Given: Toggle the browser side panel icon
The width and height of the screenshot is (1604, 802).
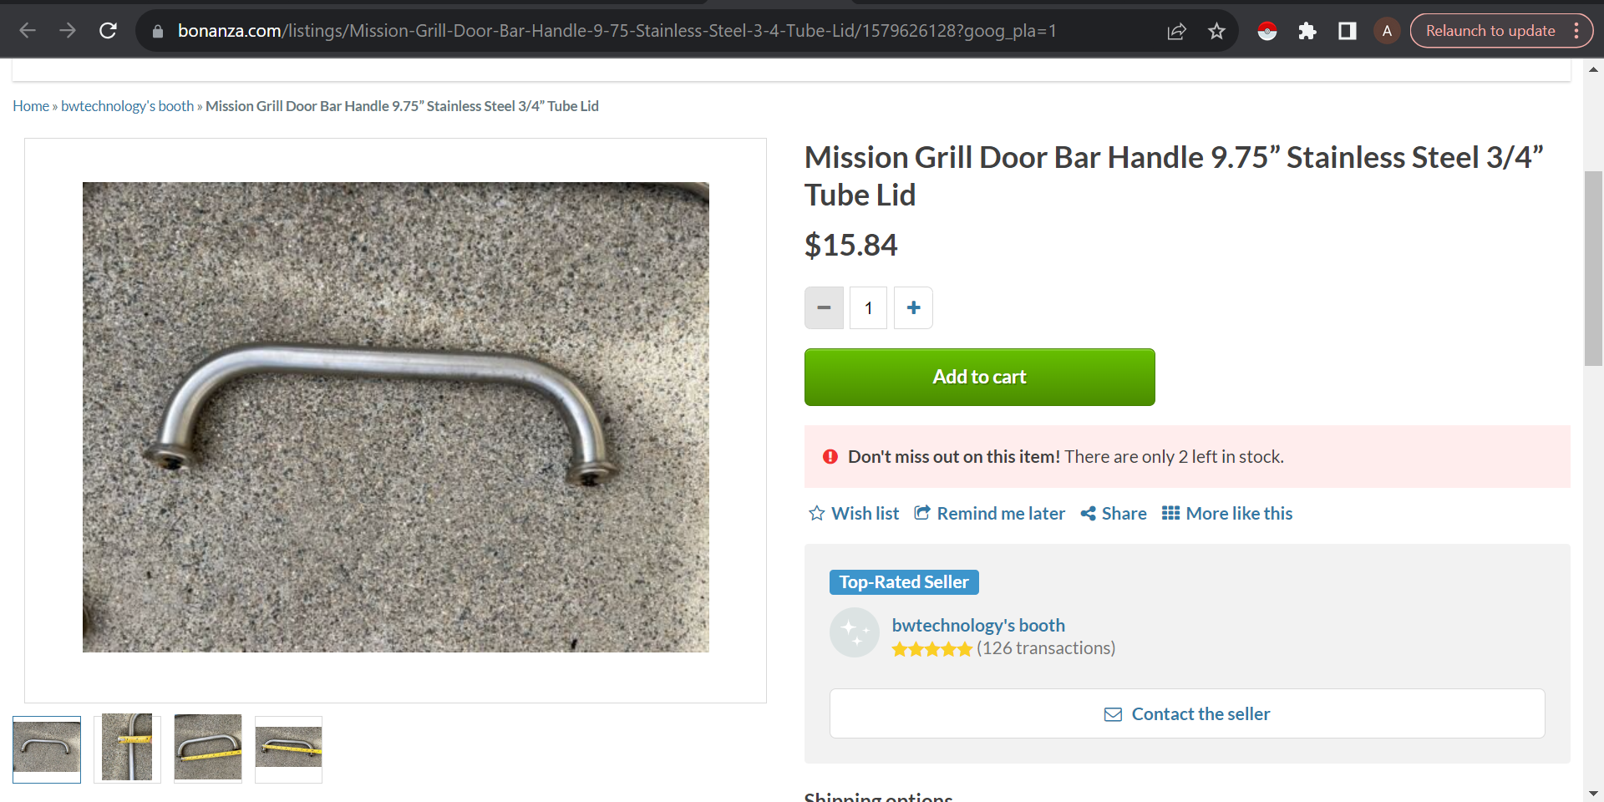Looking at the screenshot, I should click(1347, 31).
